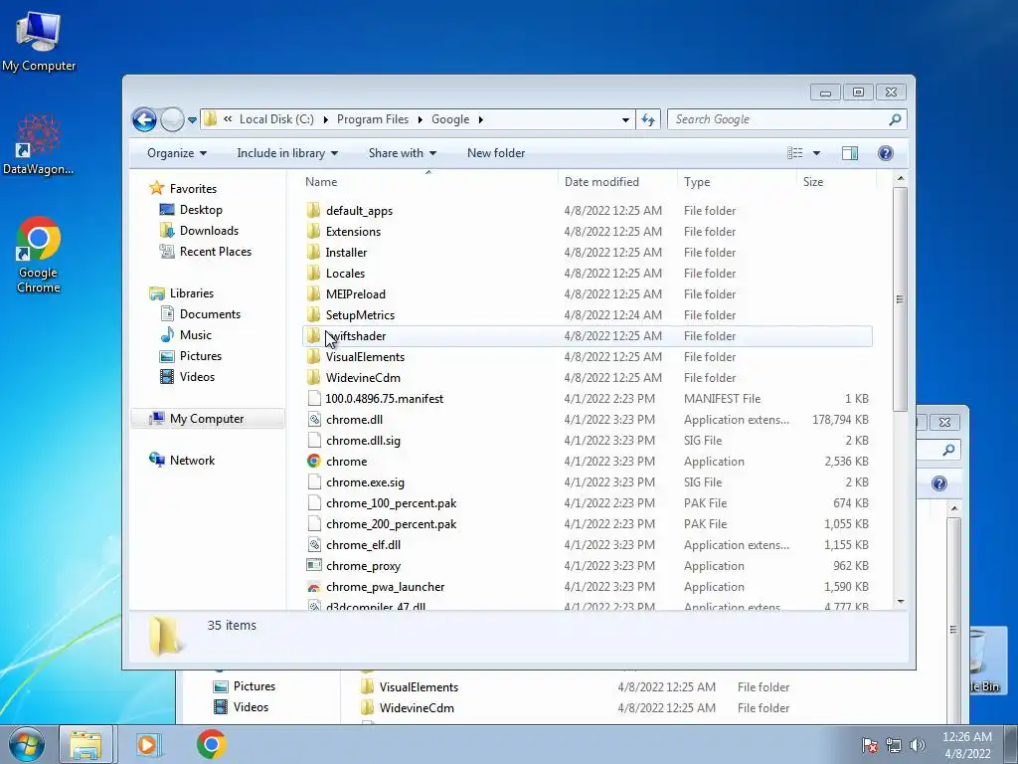
Task: Expand the address bar history dropdown
Action: 625,120
